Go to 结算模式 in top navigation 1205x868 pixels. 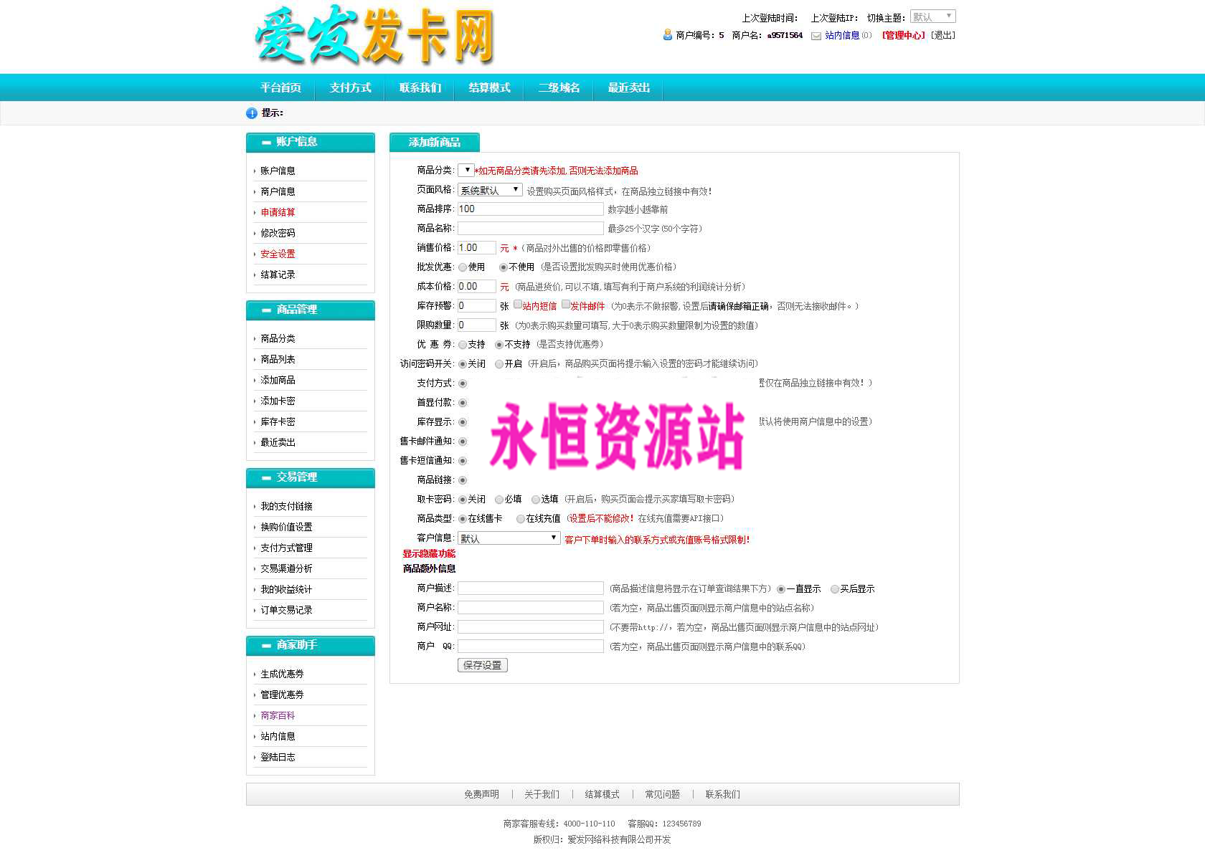tap(489, 87)
